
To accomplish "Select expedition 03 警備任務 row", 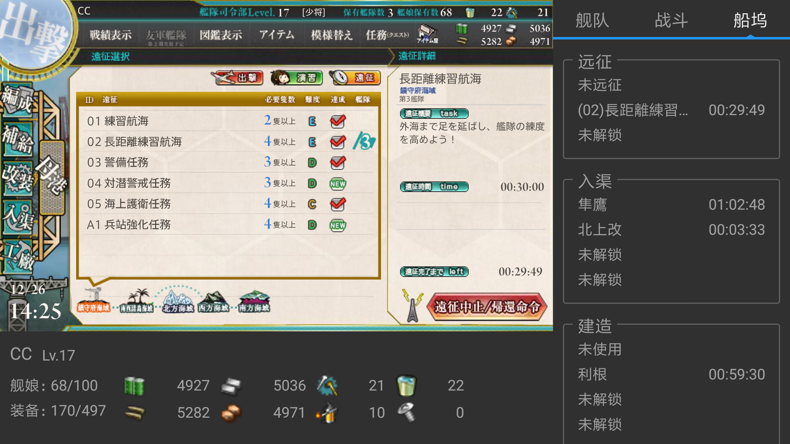I will [229, 162].
